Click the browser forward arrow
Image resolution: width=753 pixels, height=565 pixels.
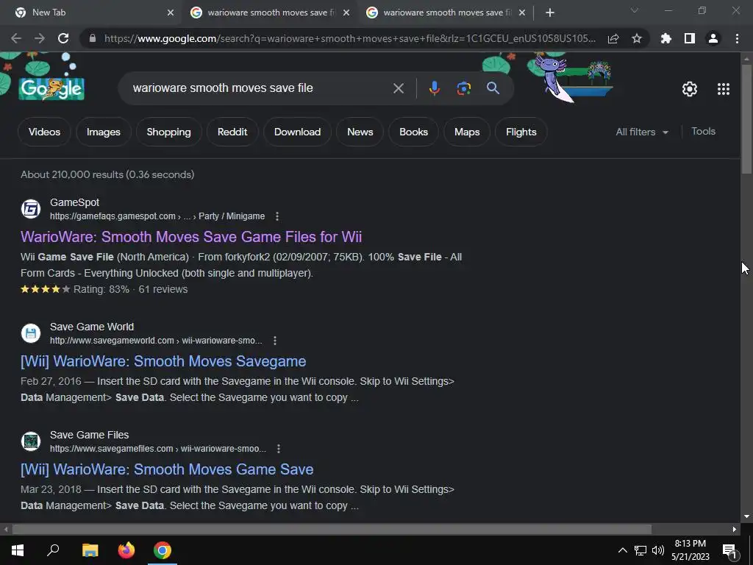click(40, 38)
